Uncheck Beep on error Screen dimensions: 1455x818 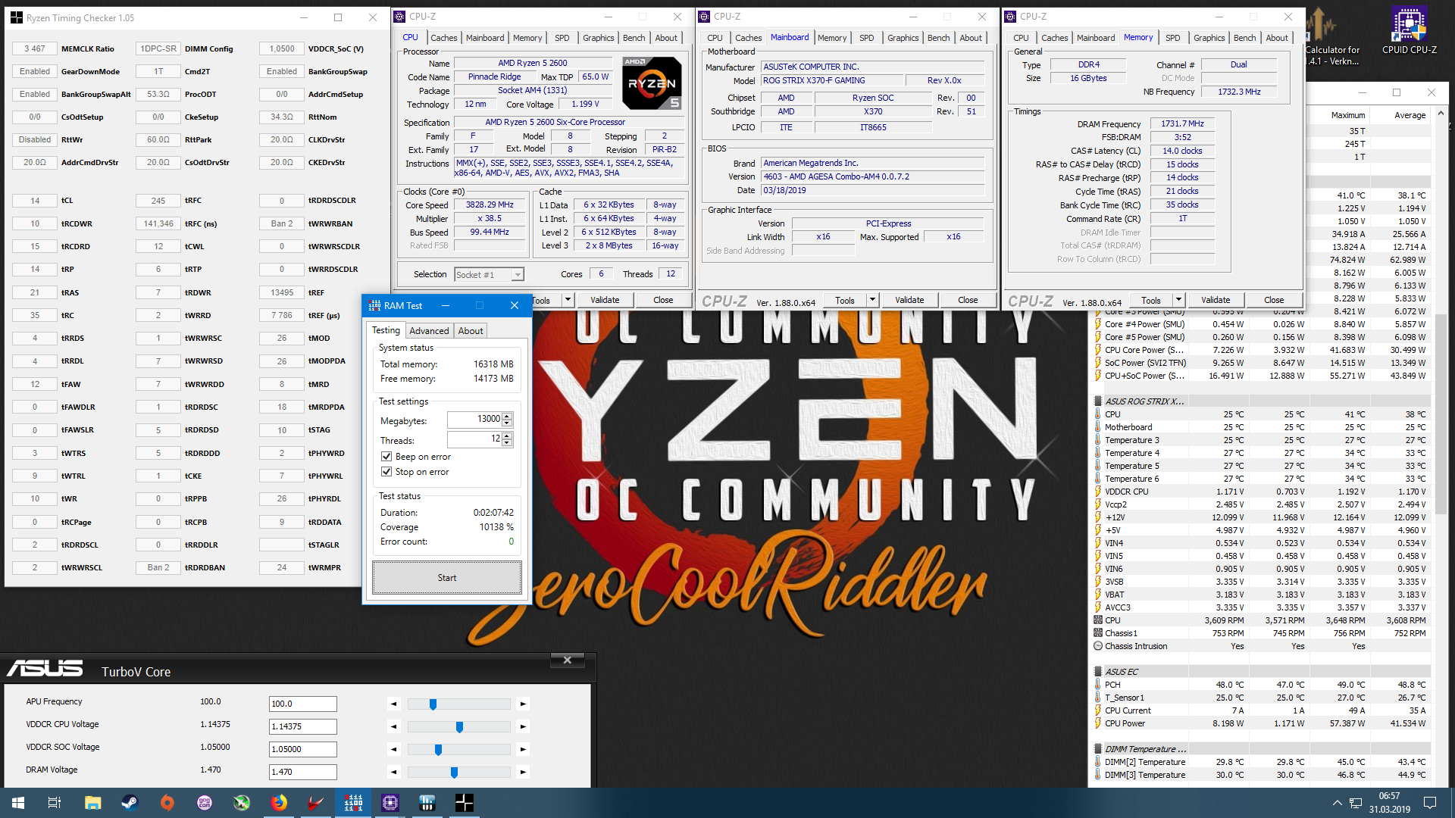coord(386,457)
